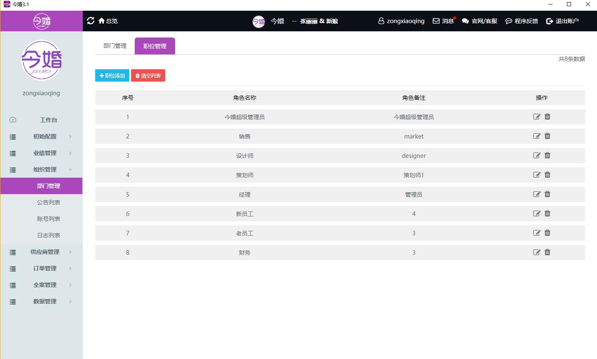Click the 序号 column header
Screen dimensions: 597x359
(128, 98)
